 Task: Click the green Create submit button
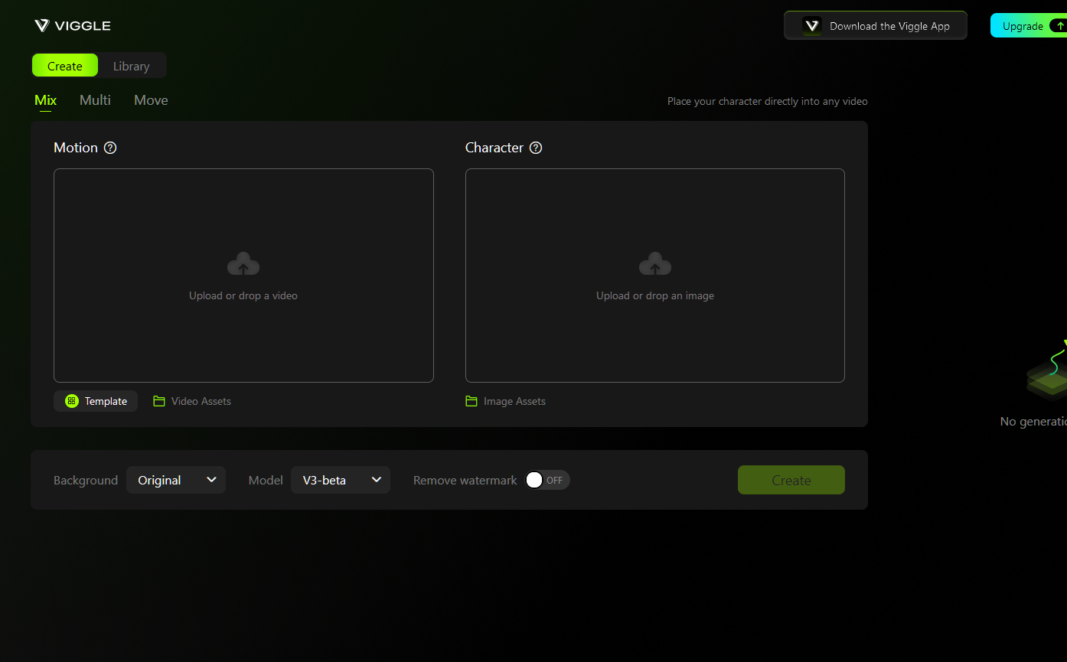(791, 480)
